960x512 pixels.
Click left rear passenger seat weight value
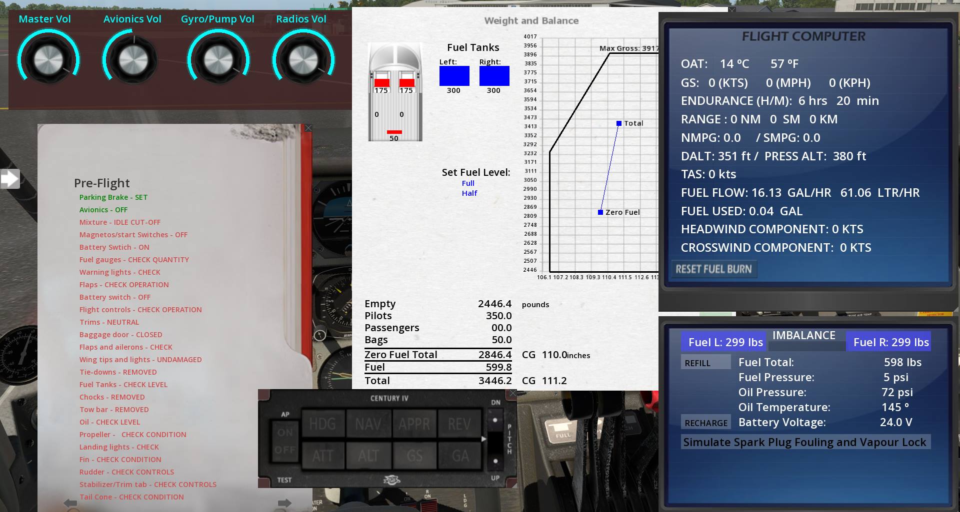pos(377,114)
